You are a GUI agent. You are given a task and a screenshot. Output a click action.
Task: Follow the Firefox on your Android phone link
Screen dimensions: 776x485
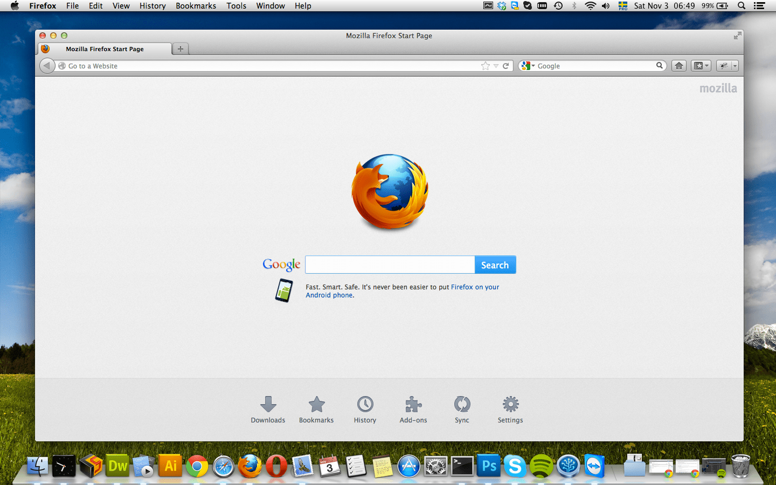[475, 287]
